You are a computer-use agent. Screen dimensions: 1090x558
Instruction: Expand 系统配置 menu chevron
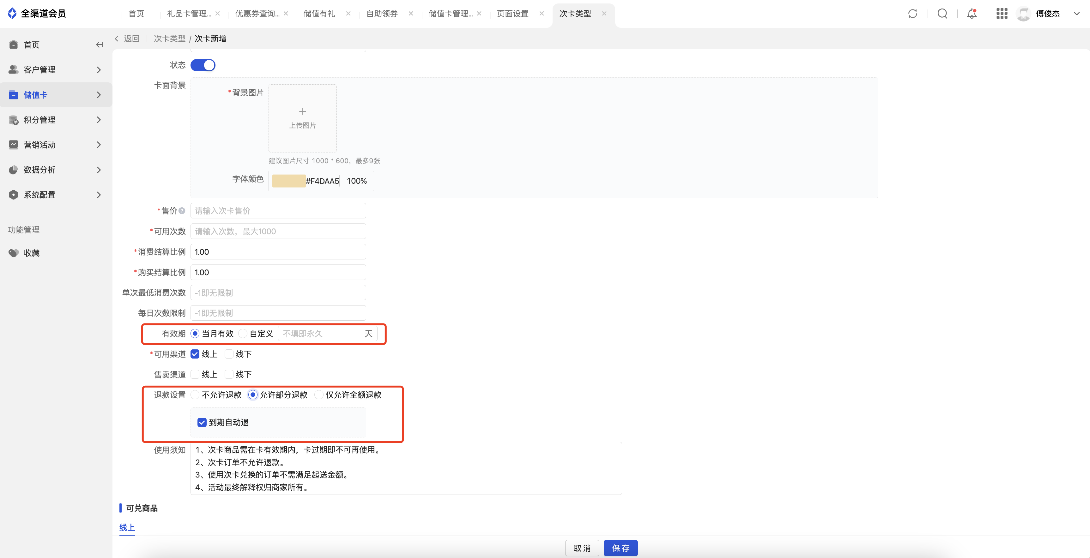coord(99,194)
